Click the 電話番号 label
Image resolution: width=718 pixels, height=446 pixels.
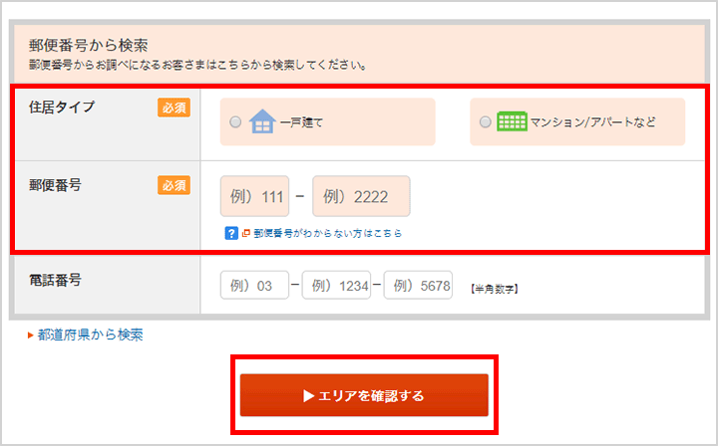pos(55,280)
